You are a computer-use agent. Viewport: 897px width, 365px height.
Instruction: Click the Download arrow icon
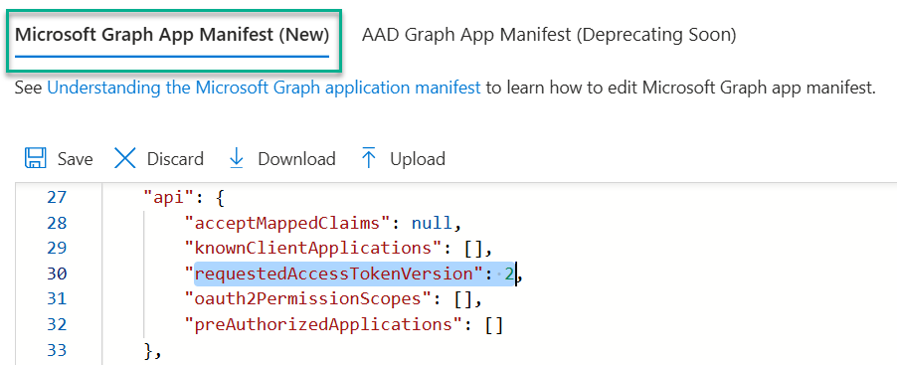(236, 158)
